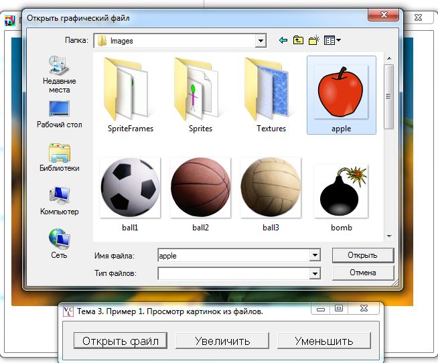This screenshot has height=363, width=438.
Task: Create a new folder with toolbar icon
Action: click(x=313, y=41)
